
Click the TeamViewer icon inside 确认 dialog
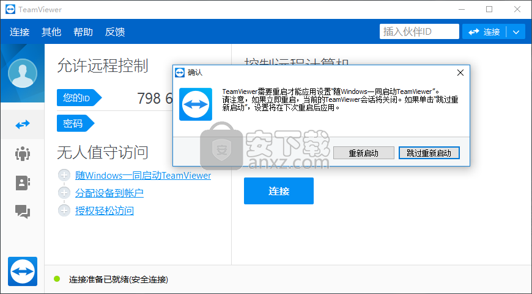(x=196, y=104)
